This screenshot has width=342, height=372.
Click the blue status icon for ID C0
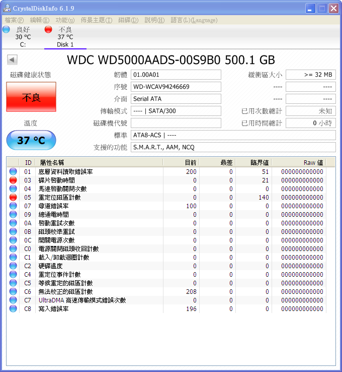point(13,249)
